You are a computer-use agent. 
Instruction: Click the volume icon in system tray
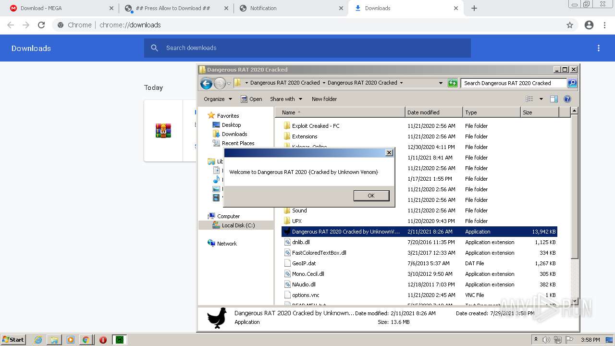click(546, 340)
